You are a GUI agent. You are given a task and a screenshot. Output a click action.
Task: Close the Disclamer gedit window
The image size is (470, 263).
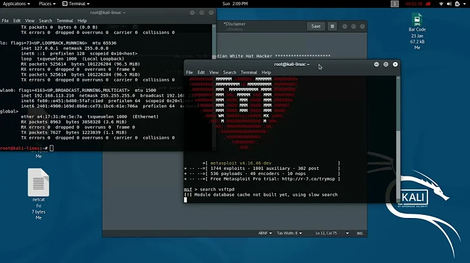pos(362,26)
